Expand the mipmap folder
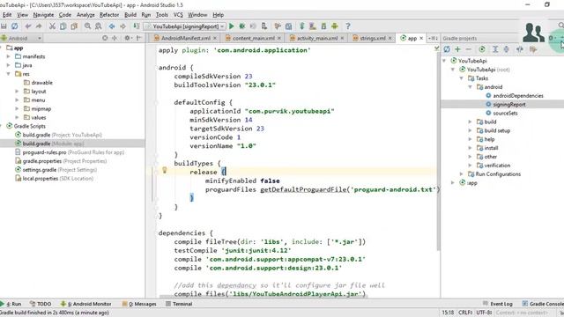Screen dimensions: 564x317 point(17,108)
